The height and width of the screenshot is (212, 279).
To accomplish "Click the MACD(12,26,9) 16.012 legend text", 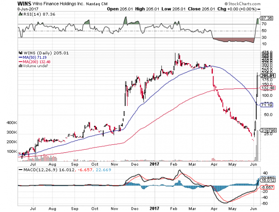I will (x=49, y=170).
